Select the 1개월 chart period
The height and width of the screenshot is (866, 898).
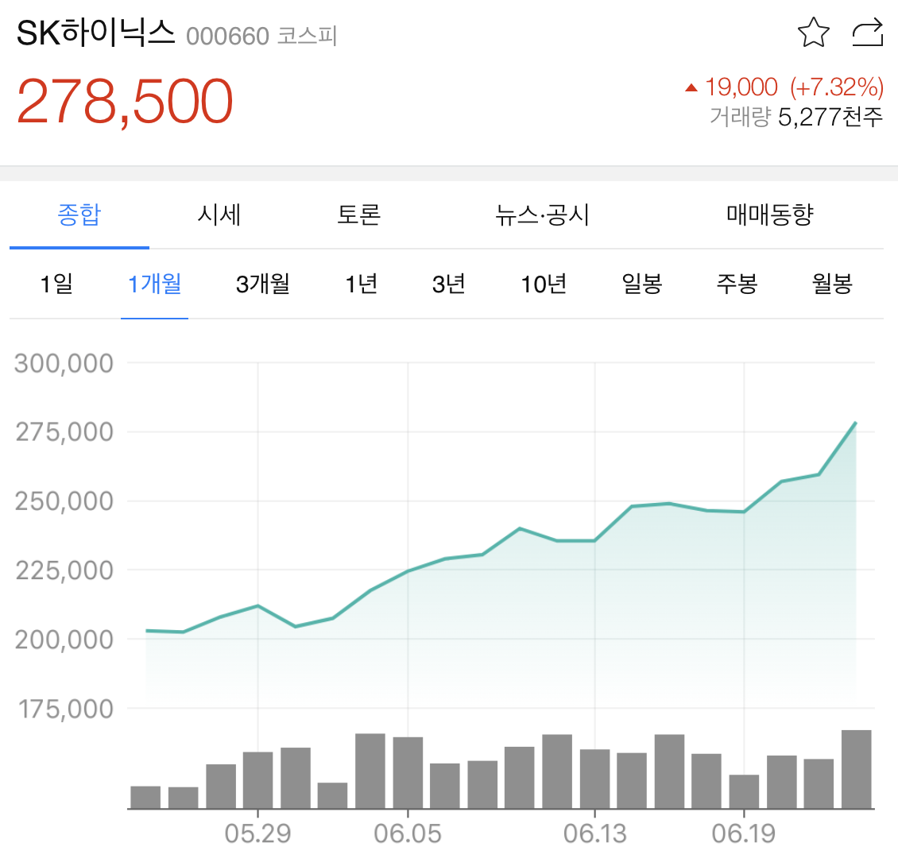155,284
